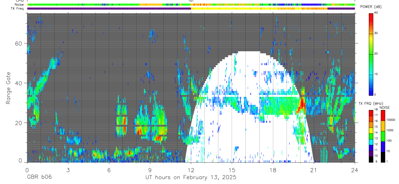Click the 'GBR b06' radar label

point(39,177)
